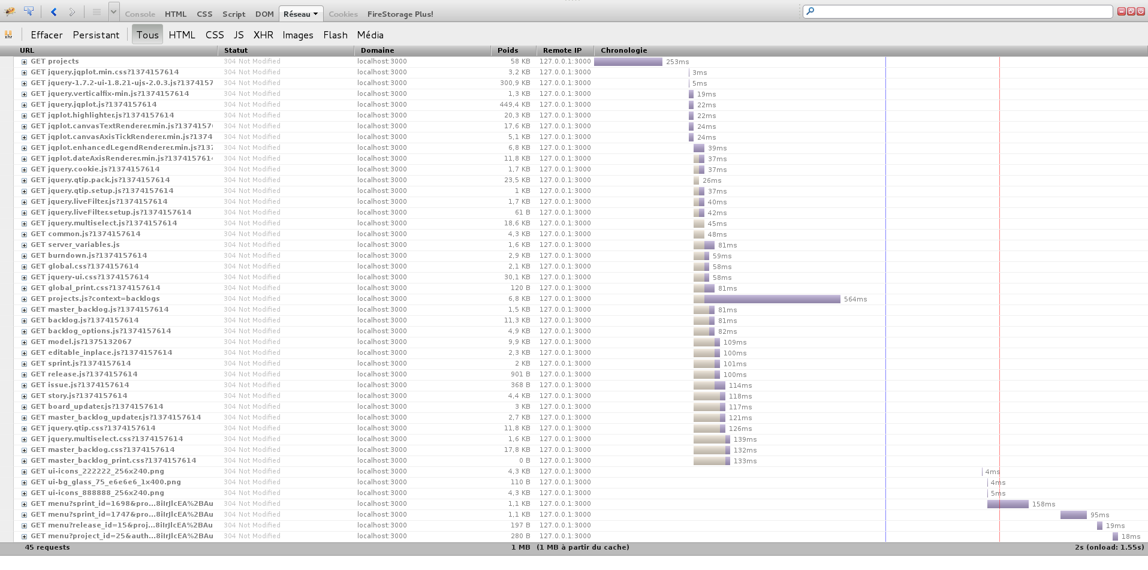Open the panel selector dropdown arrow
The image size is (1148, 570).
(113, 11)
